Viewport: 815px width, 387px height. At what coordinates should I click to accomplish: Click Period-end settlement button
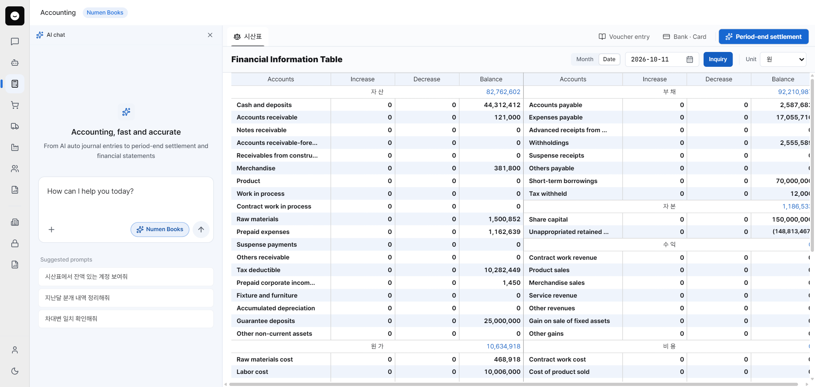click(763, 37)
